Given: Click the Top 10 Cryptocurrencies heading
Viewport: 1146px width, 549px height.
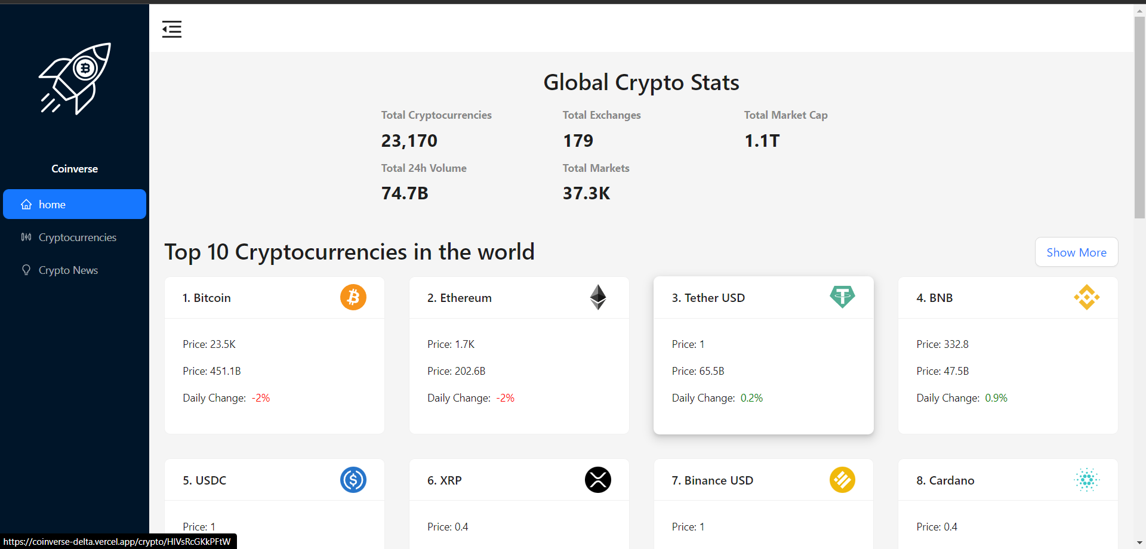Looking at the screenshot, I should pyautogui.click(x=349, y=252).
